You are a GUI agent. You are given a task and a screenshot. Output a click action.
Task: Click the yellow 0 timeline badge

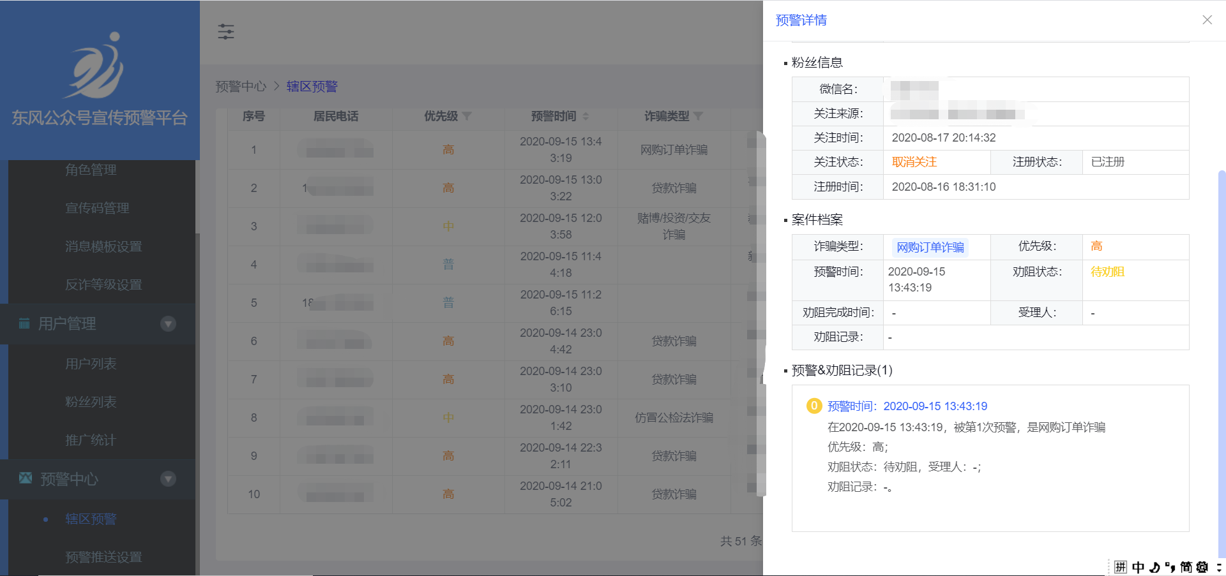coord(814,406)
